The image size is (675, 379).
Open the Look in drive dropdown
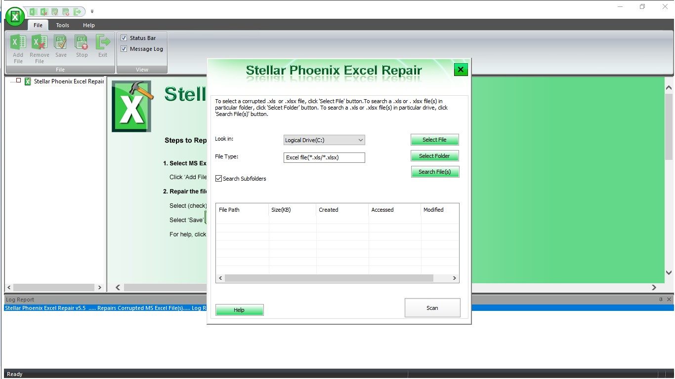click(x=324, y=140)
